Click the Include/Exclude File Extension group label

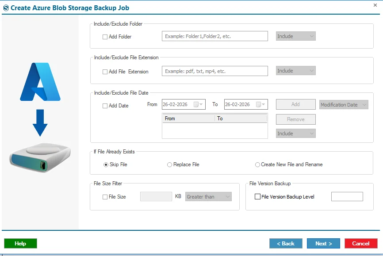click(126, 57)
